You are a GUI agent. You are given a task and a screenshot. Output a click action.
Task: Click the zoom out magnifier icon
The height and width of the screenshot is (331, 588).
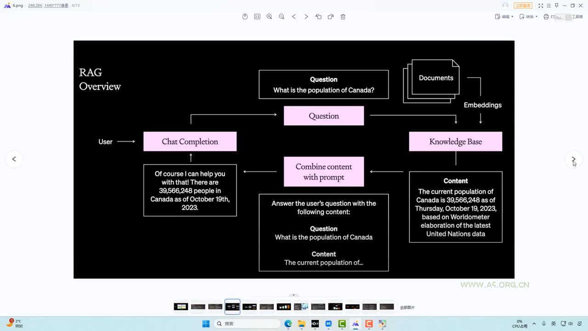282,17
